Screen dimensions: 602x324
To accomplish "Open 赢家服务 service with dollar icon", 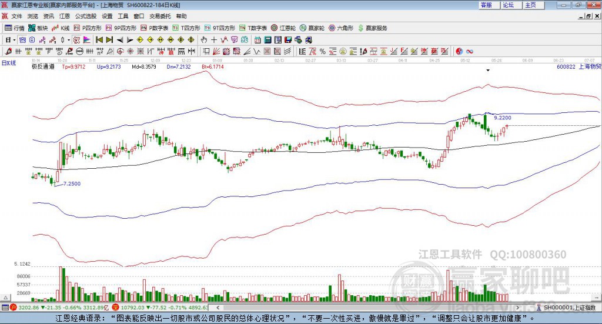I will pos(372,28).
